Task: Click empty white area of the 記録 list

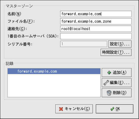Action: (x=54, y=85)
